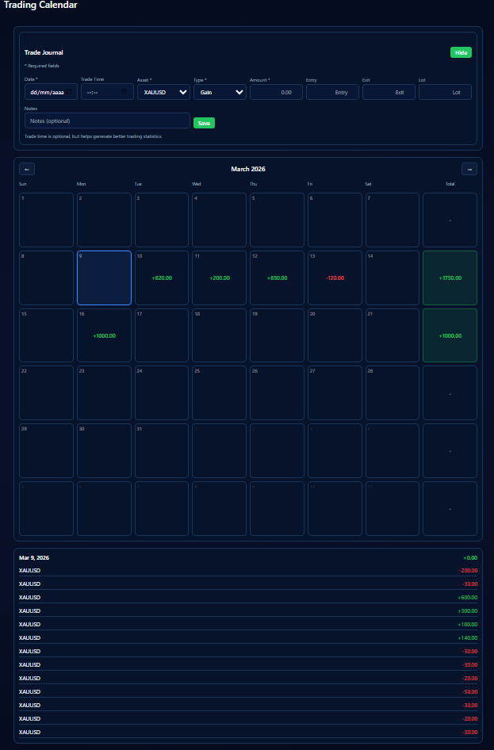Focus the Entry price field
Screen dimensions: 494x750
332,92
